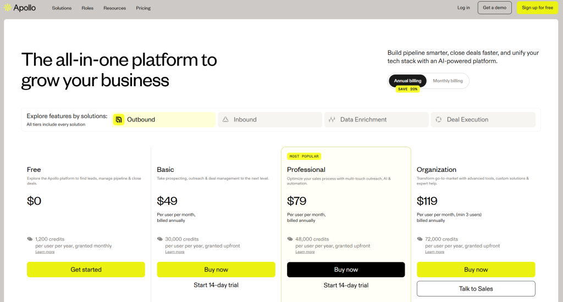Select Annual billing option
The width and height of the screenshot is (563, 302).
point(407,81)
